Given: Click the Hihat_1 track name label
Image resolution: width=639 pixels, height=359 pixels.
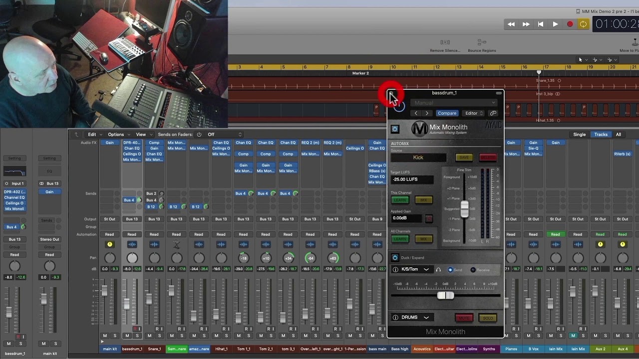Looking at the screenshot, I should pos(221,349).
